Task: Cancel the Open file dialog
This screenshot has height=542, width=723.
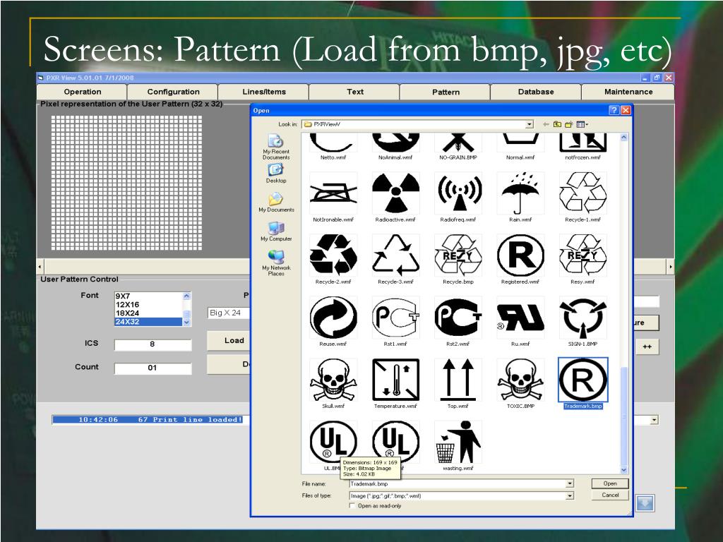Action: [610, 495]
